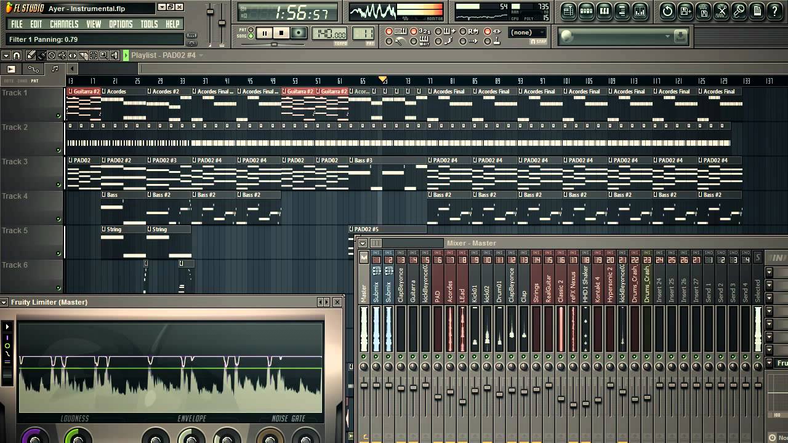Switch to Song mode radio button

pos(251,36)
